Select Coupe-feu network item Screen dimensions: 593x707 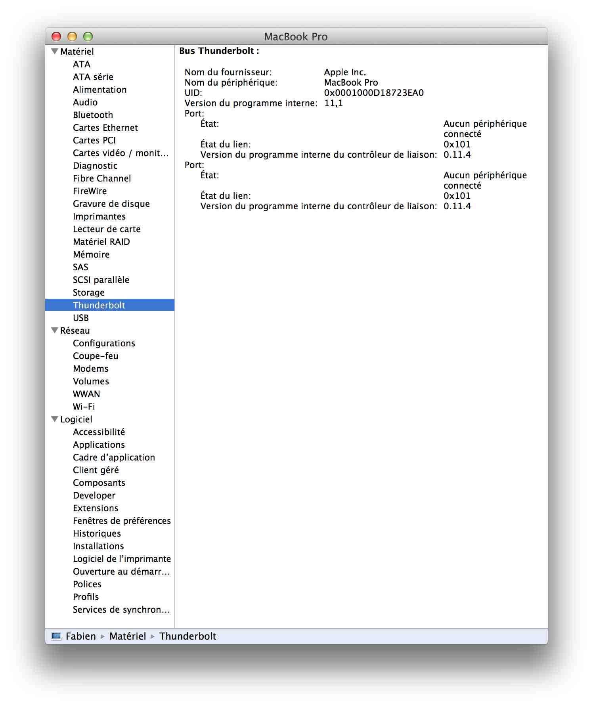pyautogui.click(x=96, y=356)
